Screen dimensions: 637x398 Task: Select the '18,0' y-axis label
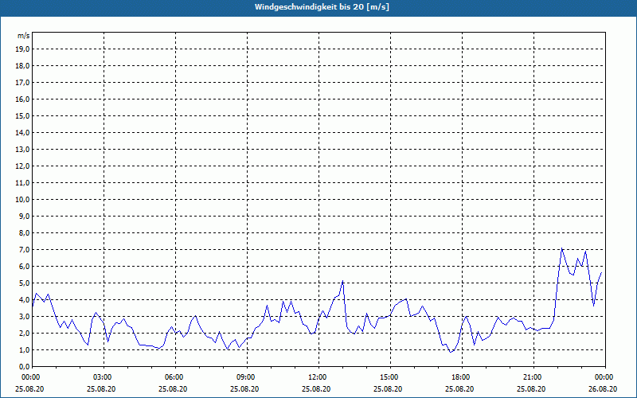(x=23, y=66)
